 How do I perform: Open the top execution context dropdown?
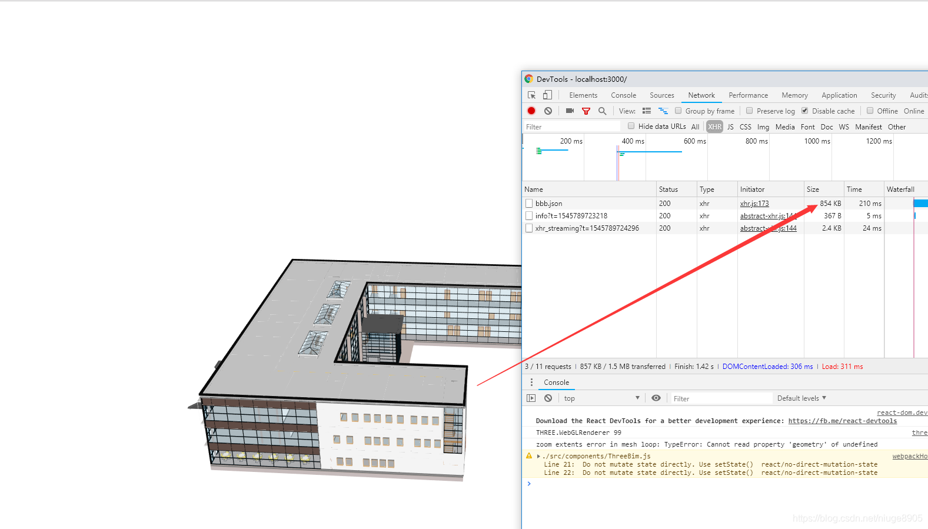click(601, 398)
